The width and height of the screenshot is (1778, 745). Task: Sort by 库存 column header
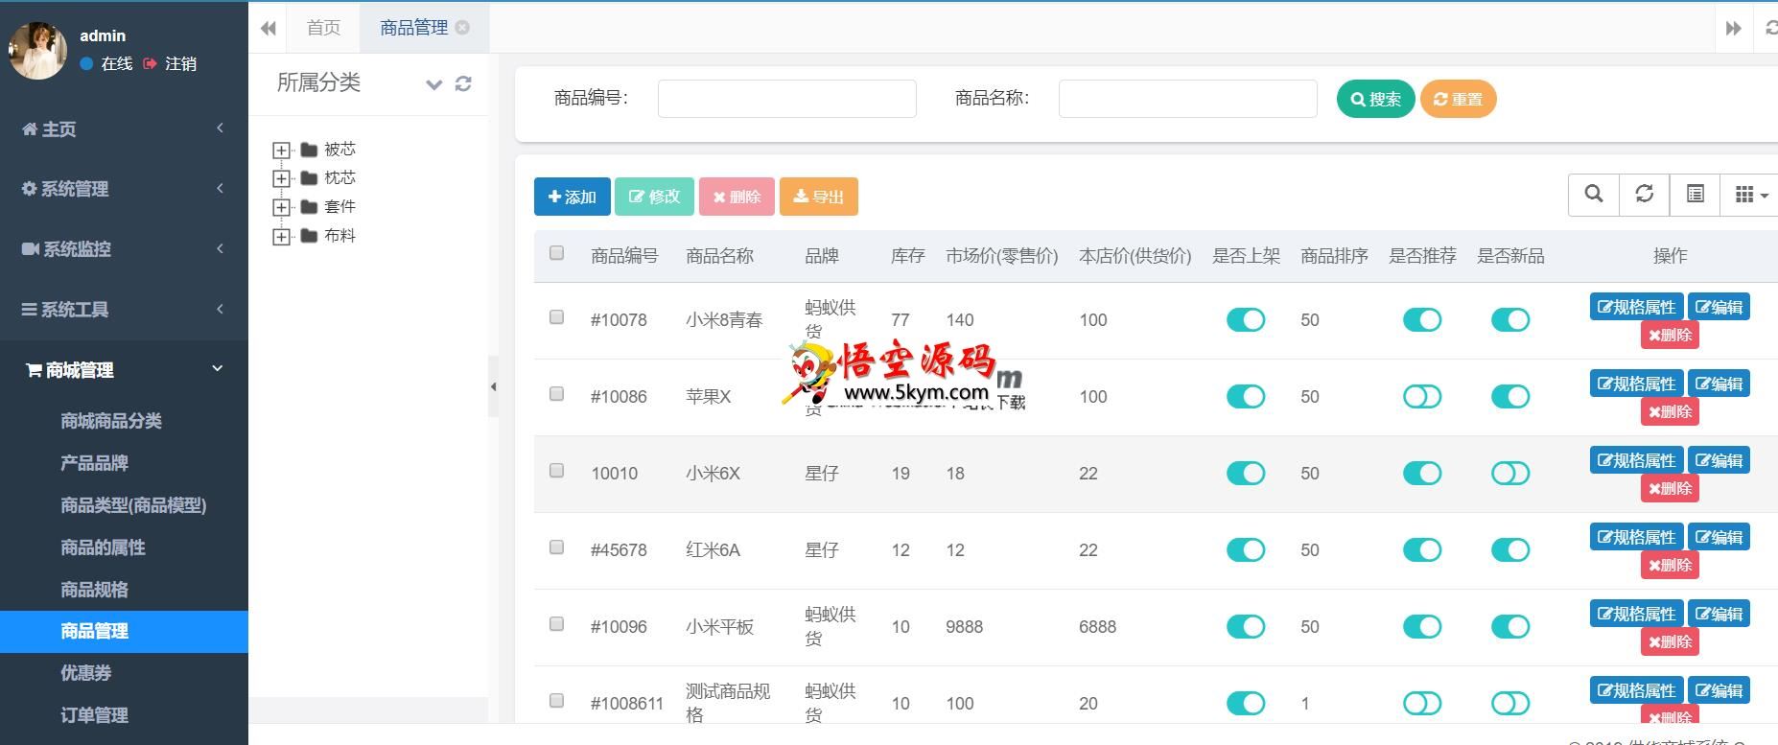pos(907,256)
